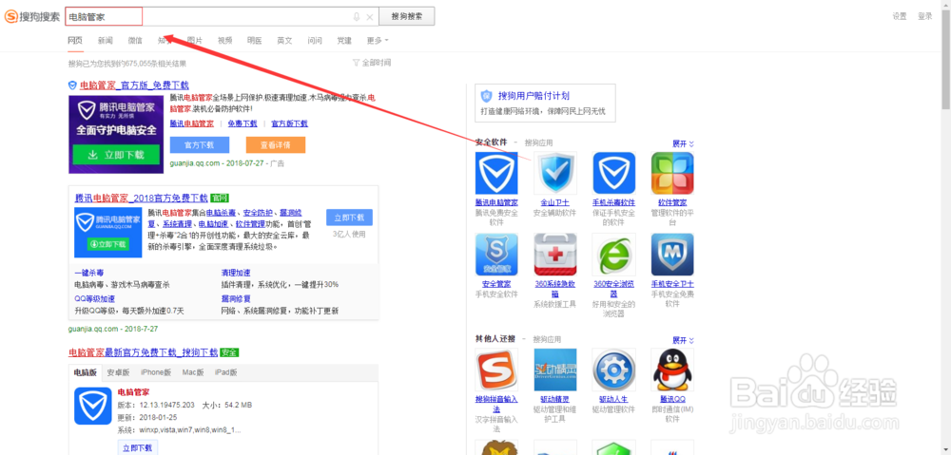Open the 360系统急救箱 first-aid kit icon

555,255
